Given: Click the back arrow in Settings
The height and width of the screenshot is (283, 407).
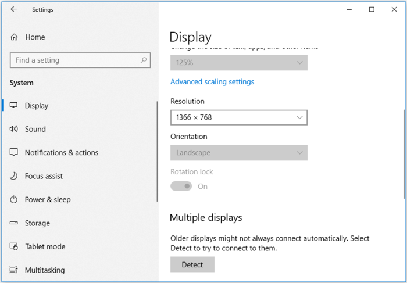Looking at the screenshot, I should coord(13,9).
